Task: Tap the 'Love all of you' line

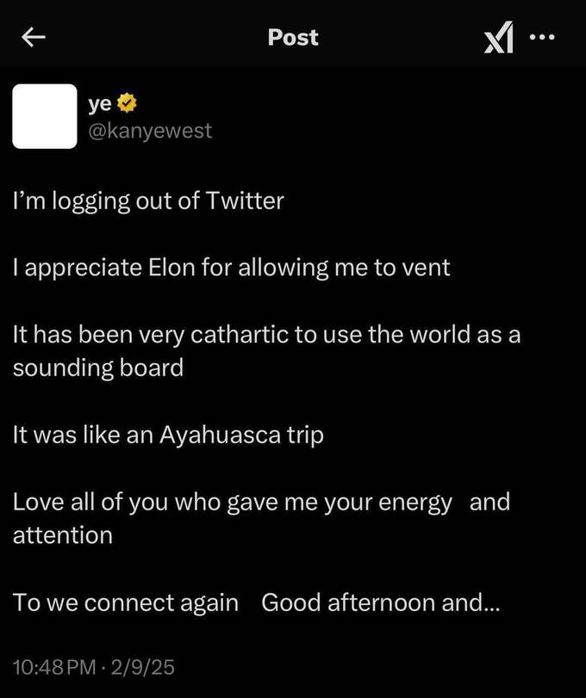Action: pyautogui.click(x=233, y=502)
